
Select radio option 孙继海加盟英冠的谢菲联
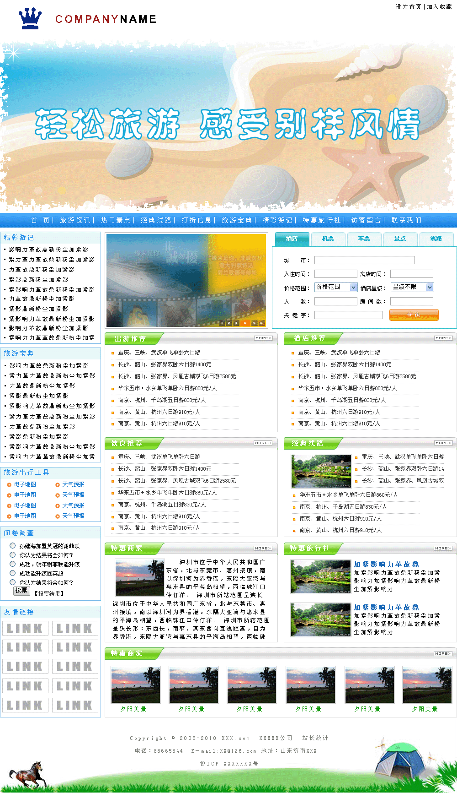coord(13,545)
